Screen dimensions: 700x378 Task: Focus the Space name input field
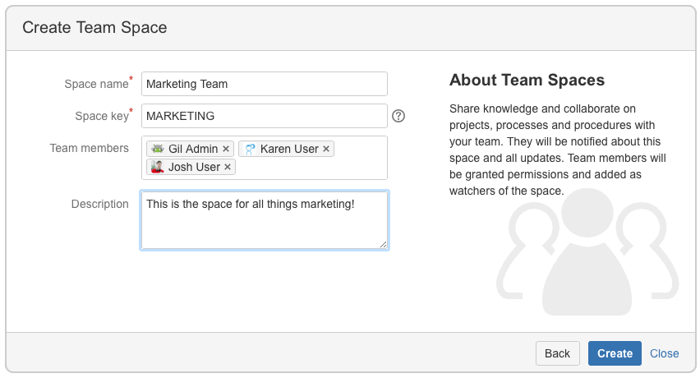click(264, 84)
